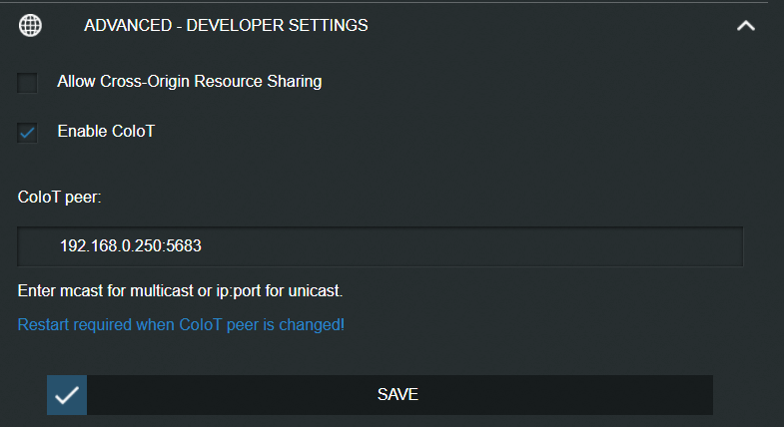
Task: Click the blue tick inside the CoIoT box
Action: point(28,132)
